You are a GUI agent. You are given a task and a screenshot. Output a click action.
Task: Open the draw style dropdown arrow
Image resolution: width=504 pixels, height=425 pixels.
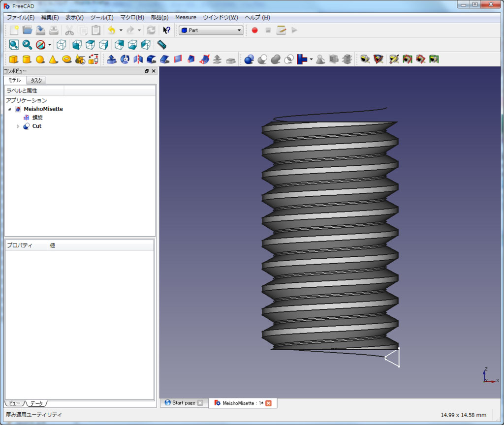tap(50, 45)
